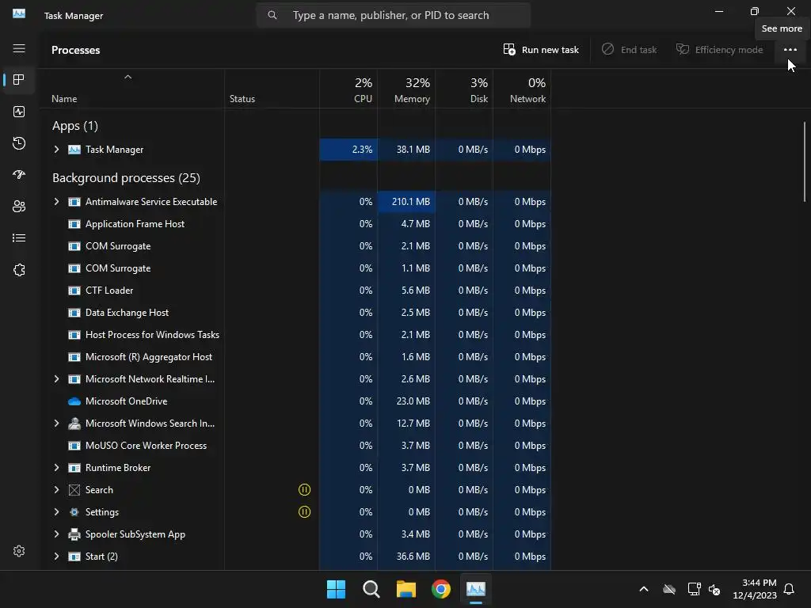Select the CTF Loader process
The width and height of the screenshot is (811, 608).
pos(296,290)
